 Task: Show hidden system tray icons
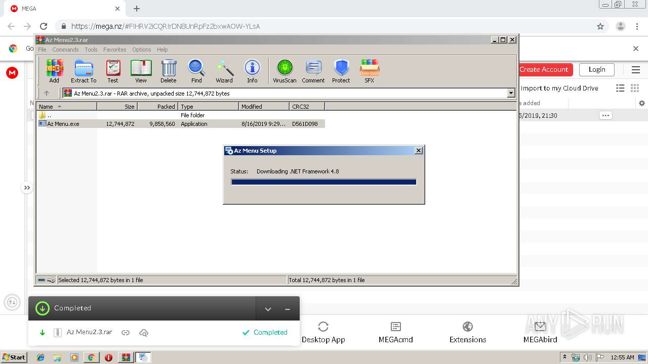click(x=565, y=357)
